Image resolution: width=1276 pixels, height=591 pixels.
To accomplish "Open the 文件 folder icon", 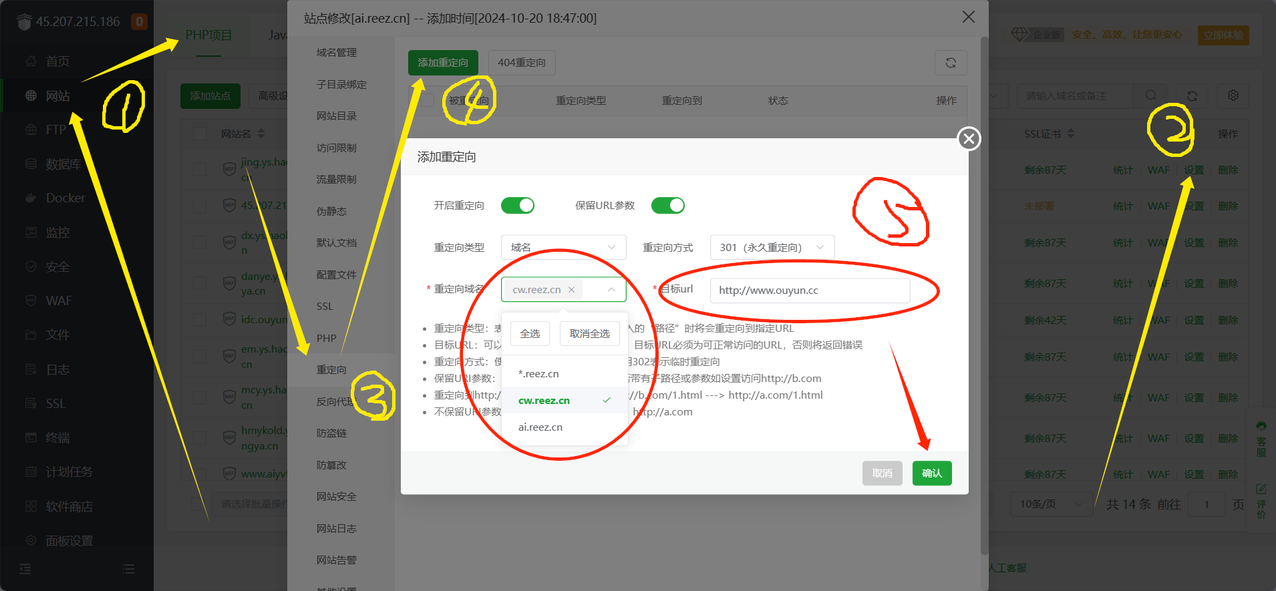I will tap(31, 335).
